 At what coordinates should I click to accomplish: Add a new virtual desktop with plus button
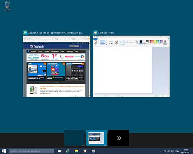119,138
